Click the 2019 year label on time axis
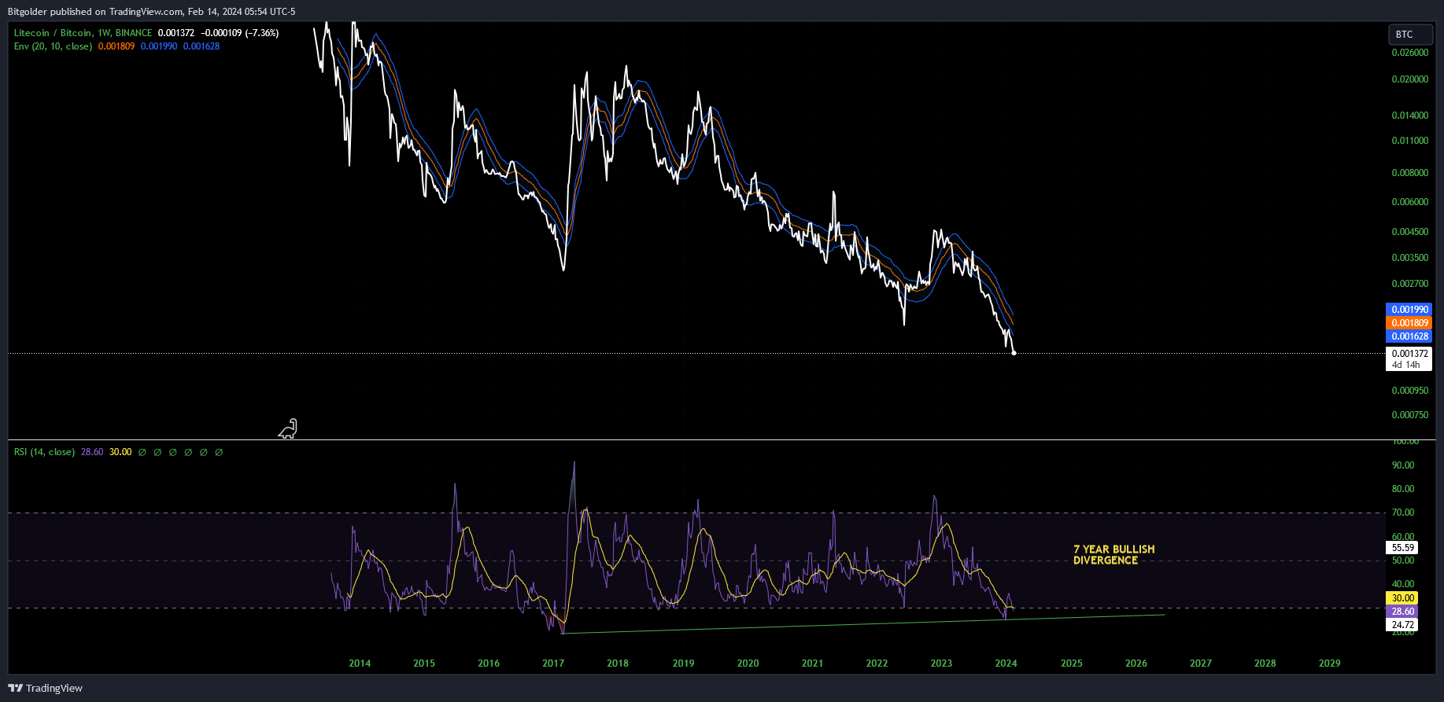Viewport: 1444px width, 702px height. click(683, 663)
